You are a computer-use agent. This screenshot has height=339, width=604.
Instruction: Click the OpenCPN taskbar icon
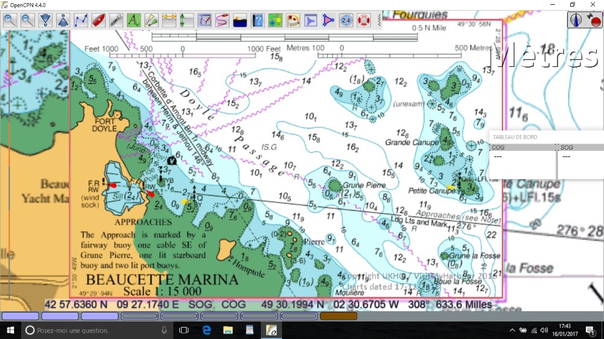click(x=272, y=330)
